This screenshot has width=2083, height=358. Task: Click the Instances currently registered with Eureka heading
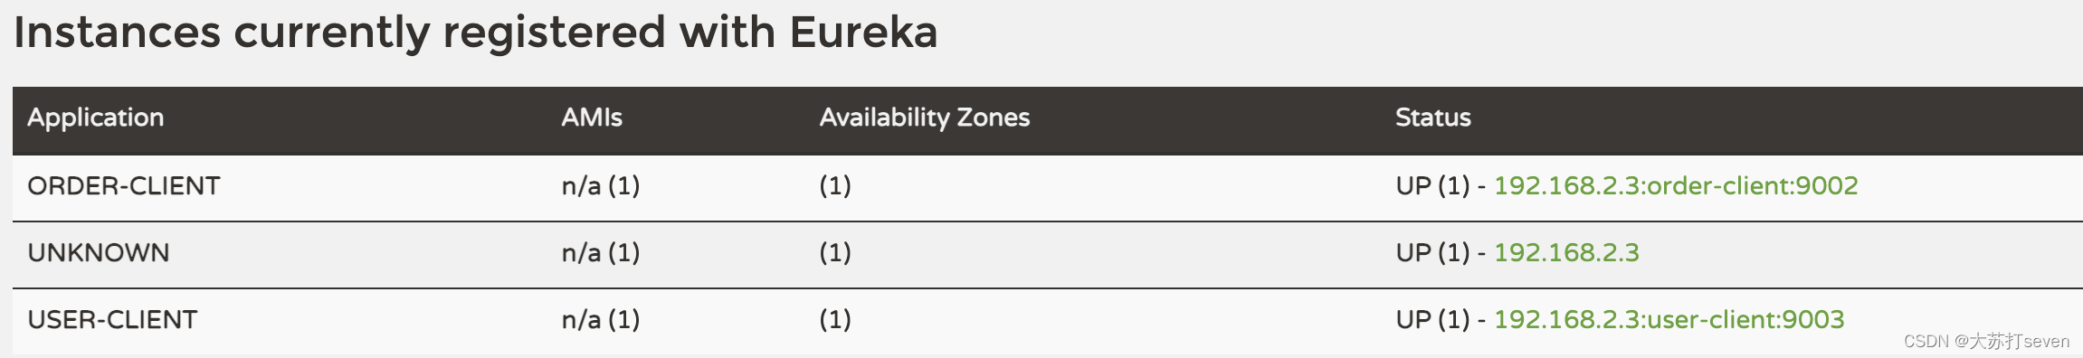(x=476, y=33)
